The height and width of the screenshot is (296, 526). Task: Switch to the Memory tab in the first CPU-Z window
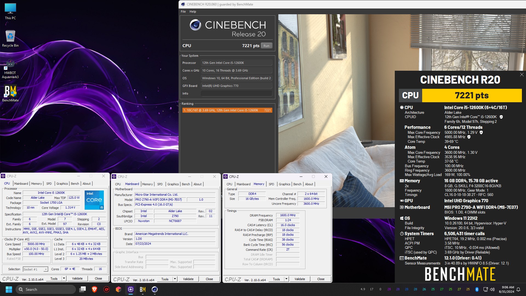pyautogui.click(x=36, y=184)
